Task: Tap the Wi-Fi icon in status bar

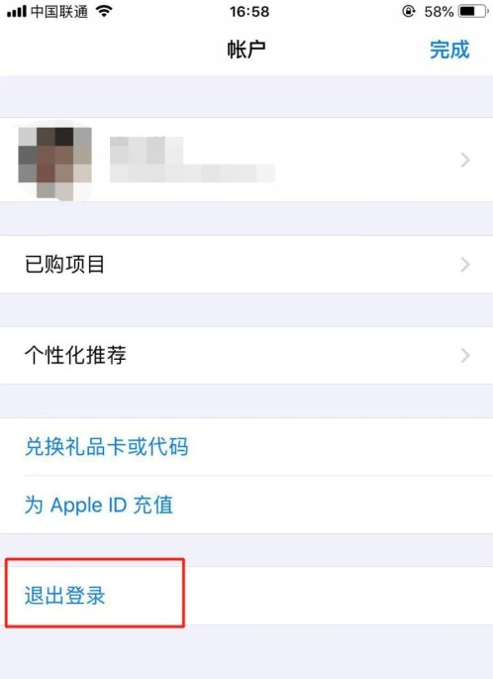Action: 104,11
